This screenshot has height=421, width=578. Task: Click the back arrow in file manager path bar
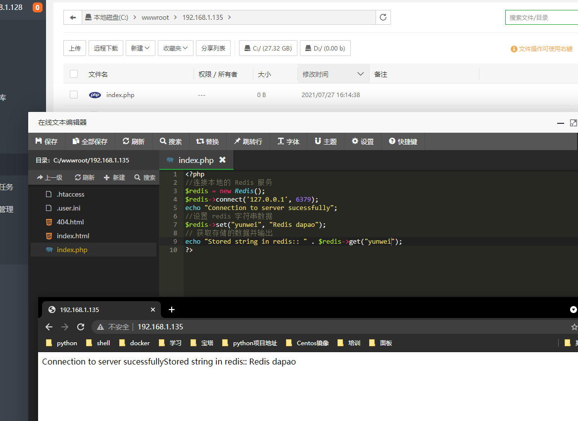(73, 17)
